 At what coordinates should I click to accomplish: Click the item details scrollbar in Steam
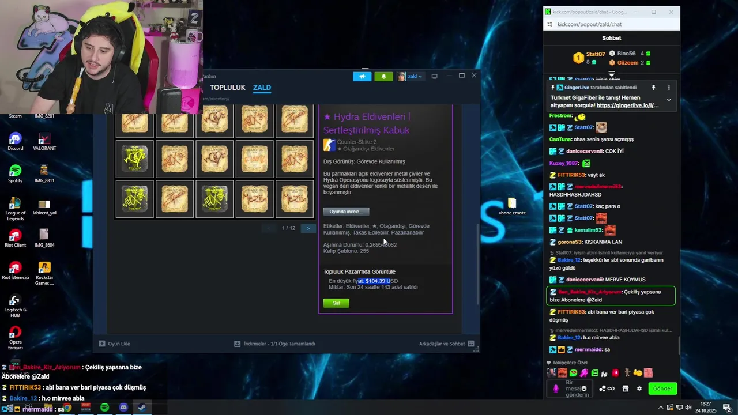pos(477,263)
